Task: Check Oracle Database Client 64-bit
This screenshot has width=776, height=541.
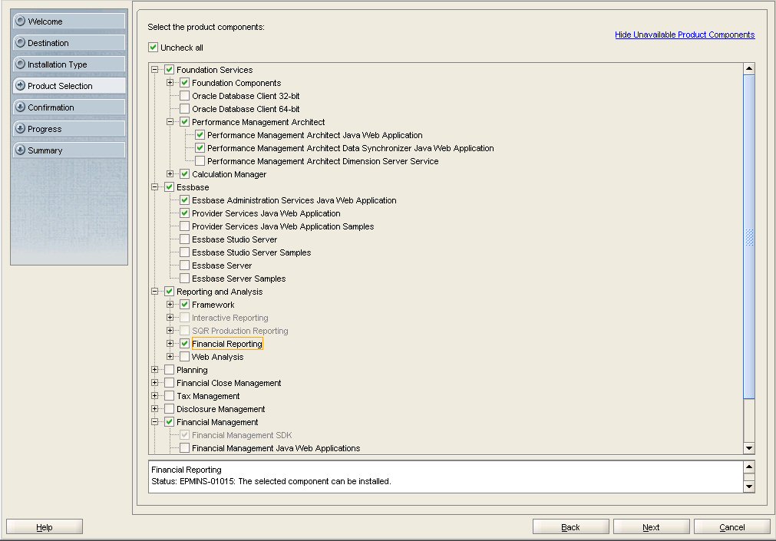Action: (x=184, y=109)
